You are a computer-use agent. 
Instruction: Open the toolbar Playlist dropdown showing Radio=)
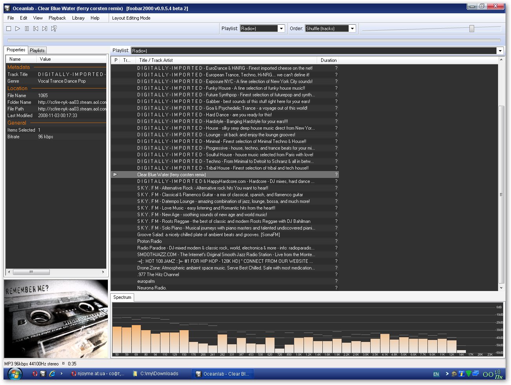262,29
